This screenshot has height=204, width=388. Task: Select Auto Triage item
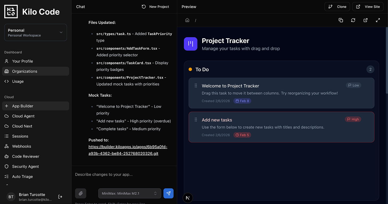tap(35, 177)
